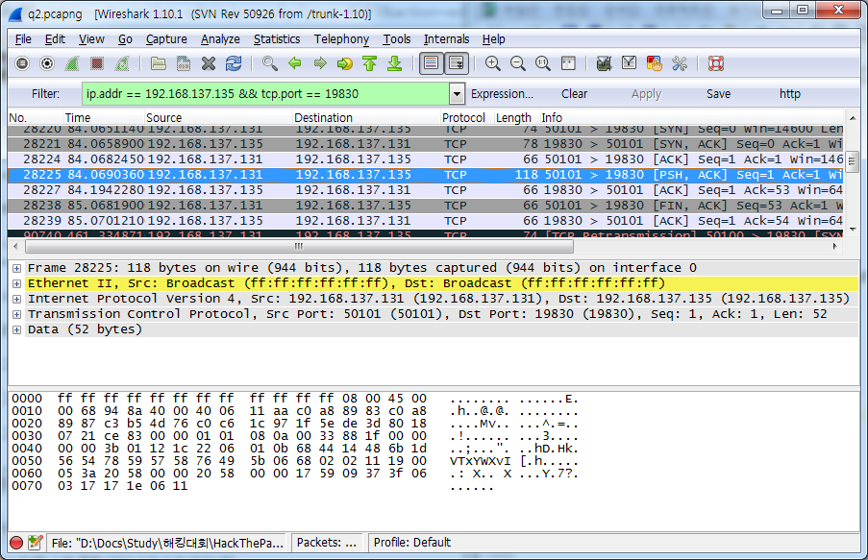Open the help lifebuoy icon
This screenshot has height=560, width=868.
tap(715, 63)
